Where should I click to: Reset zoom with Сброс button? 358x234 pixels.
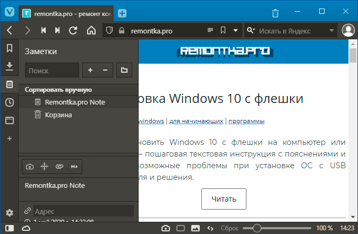click(229, 228)
